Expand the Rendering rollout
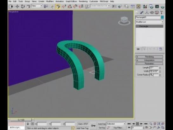Viewport: 173px width, 130px height. (x=150, y=57)
